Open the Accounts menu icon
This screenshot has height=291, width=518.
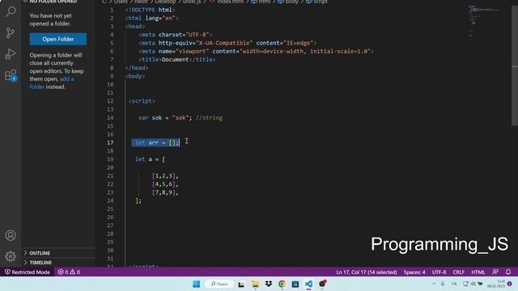(x=11, y=235)
